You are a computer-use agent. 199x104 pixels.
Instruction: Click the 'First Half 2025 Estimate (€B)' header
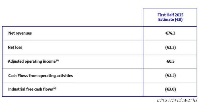click(x=170, y=17)
